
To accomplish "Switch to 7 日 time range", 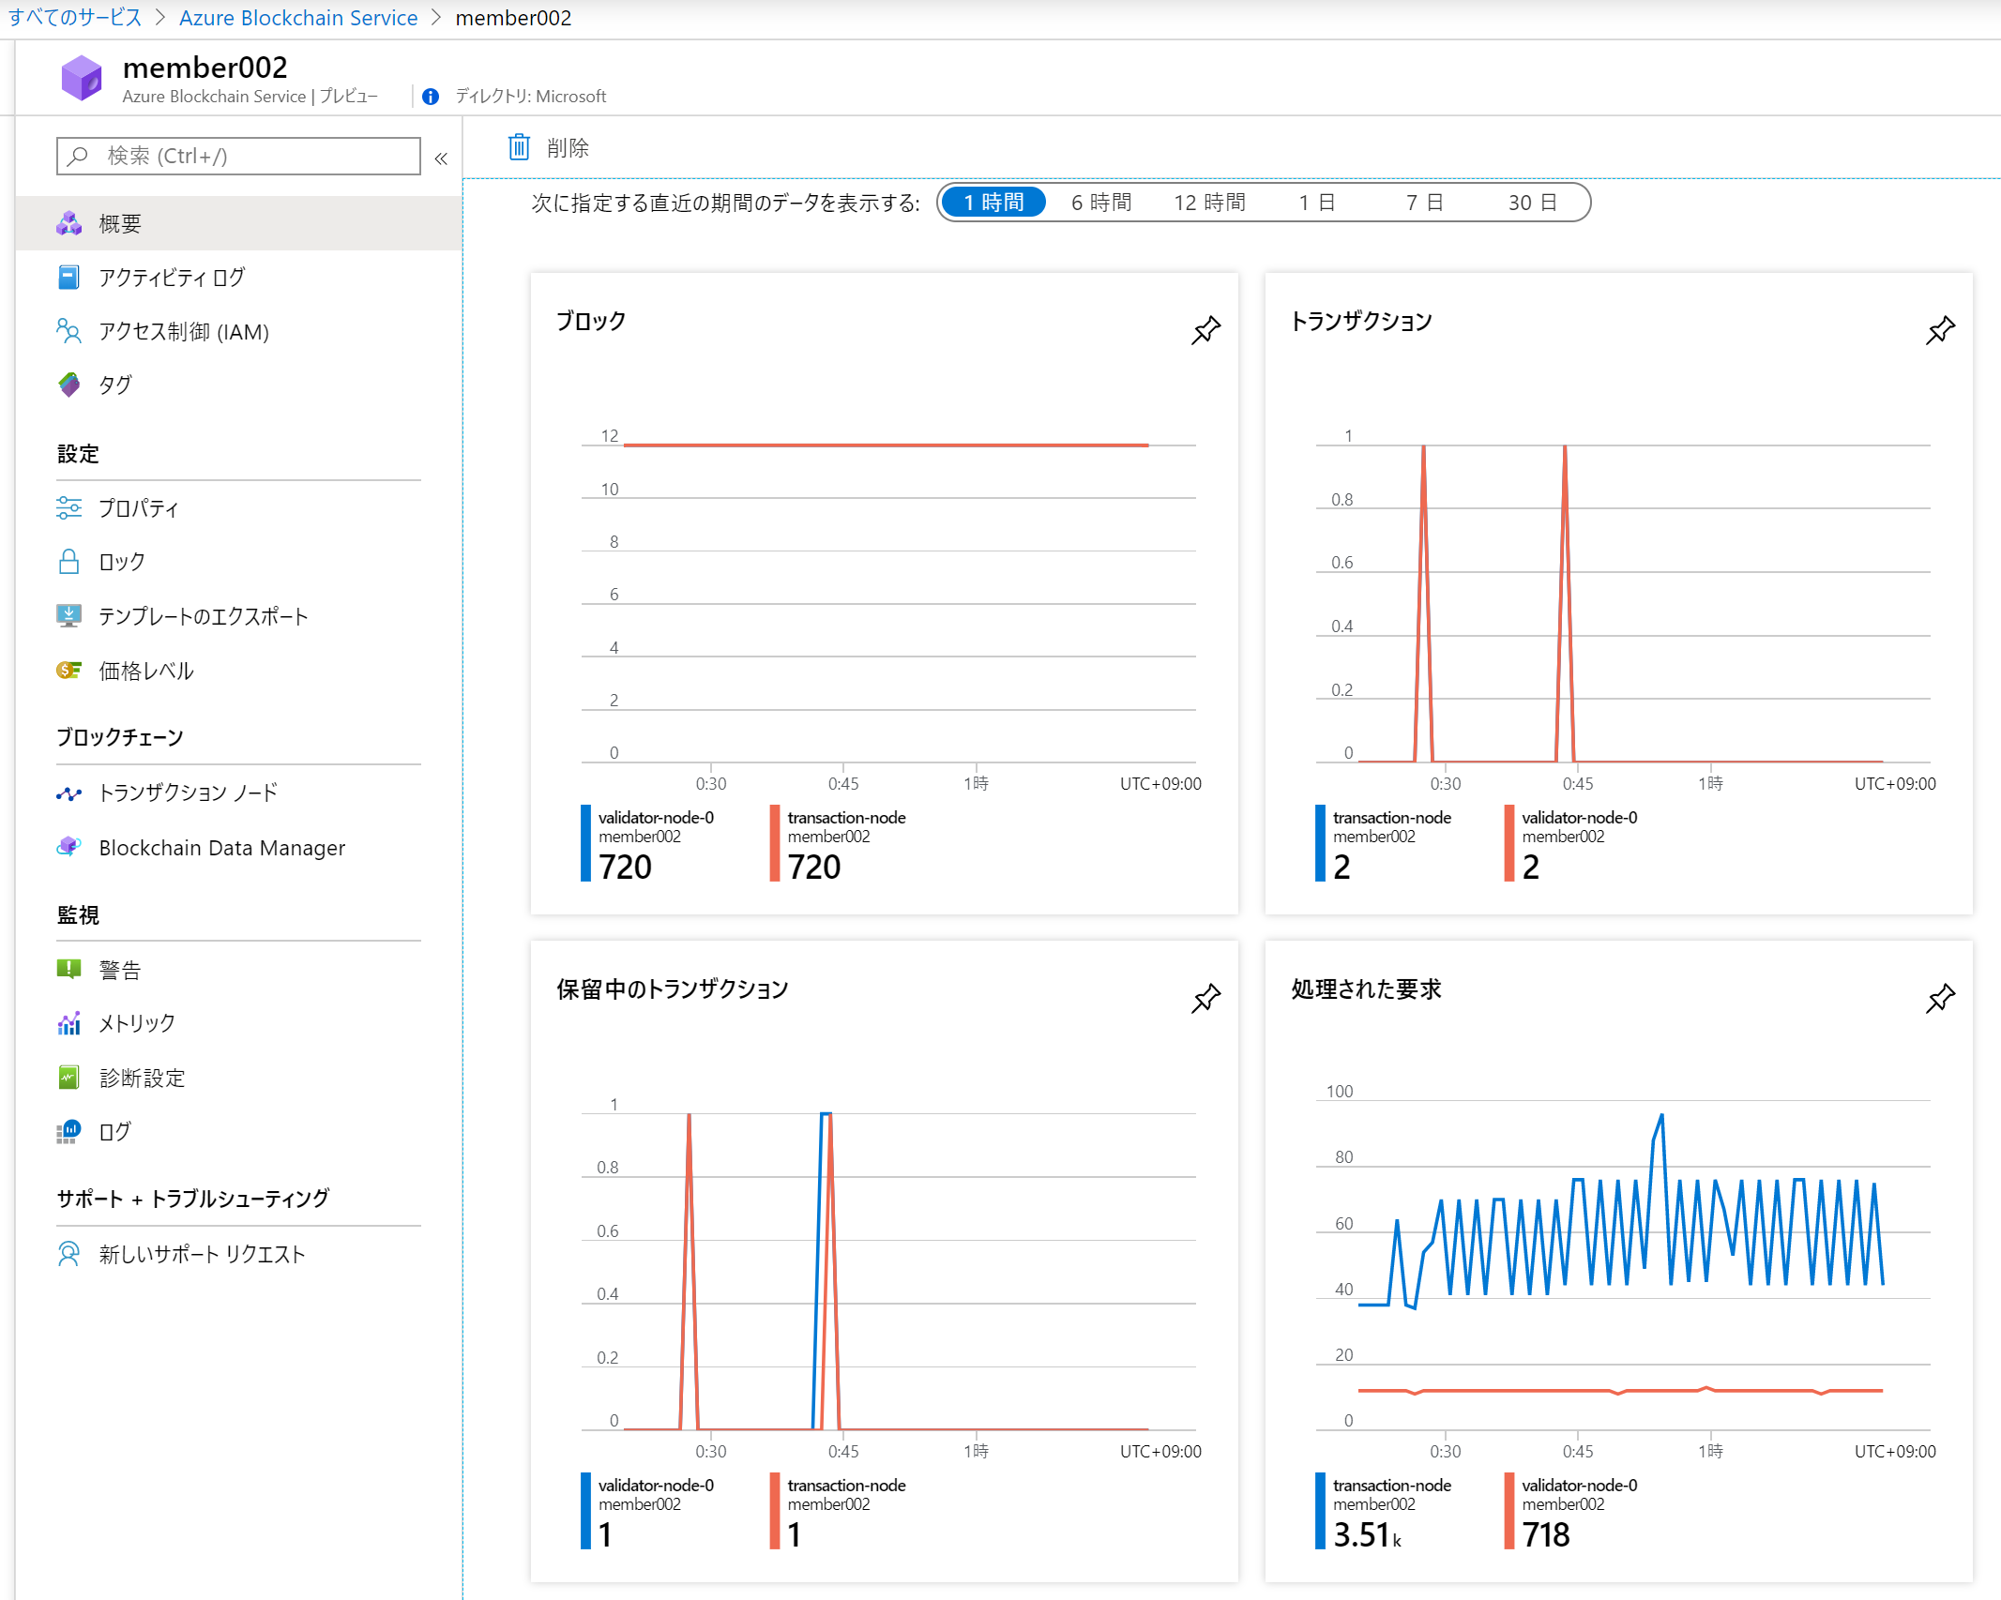I will [x=1424, y=203].
